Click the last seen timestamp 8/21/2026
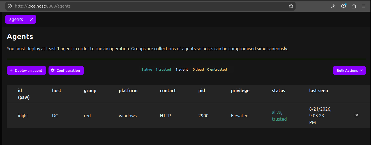This screenshot has width=371, height=145. click(x=321, y=116)
